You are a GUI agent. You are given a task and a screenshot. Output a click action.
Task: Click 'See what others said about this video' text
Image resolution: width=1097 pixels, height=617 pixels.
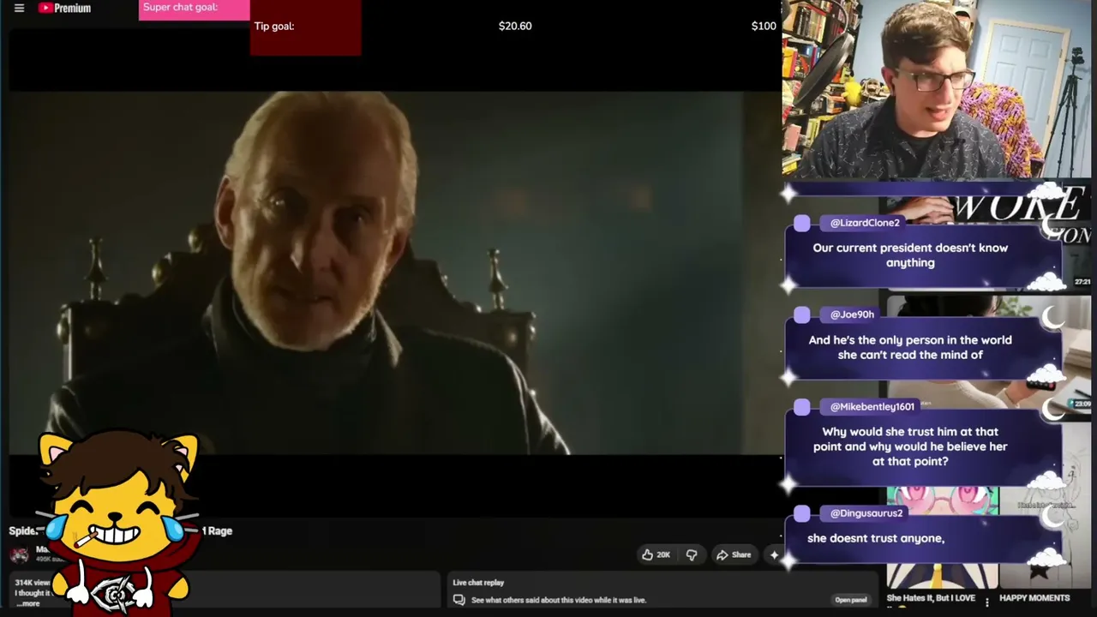point(559,600)
